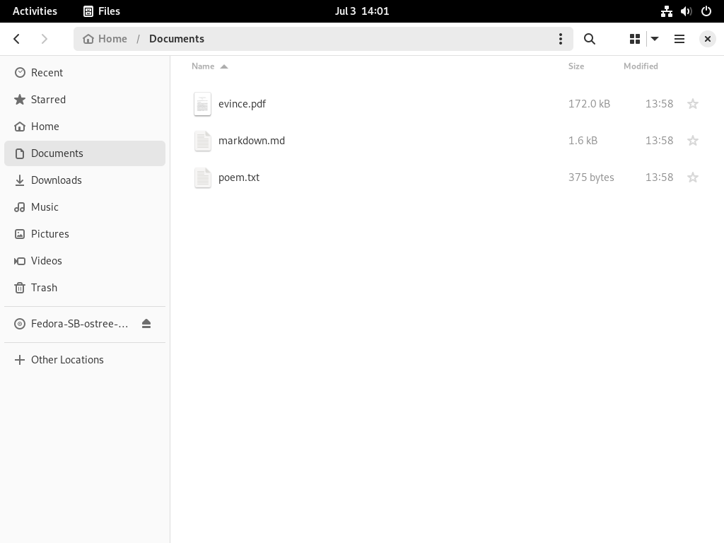Screen dimensions: 724x543
Task: Star the poem.txt file
Action: pos(693,177)
